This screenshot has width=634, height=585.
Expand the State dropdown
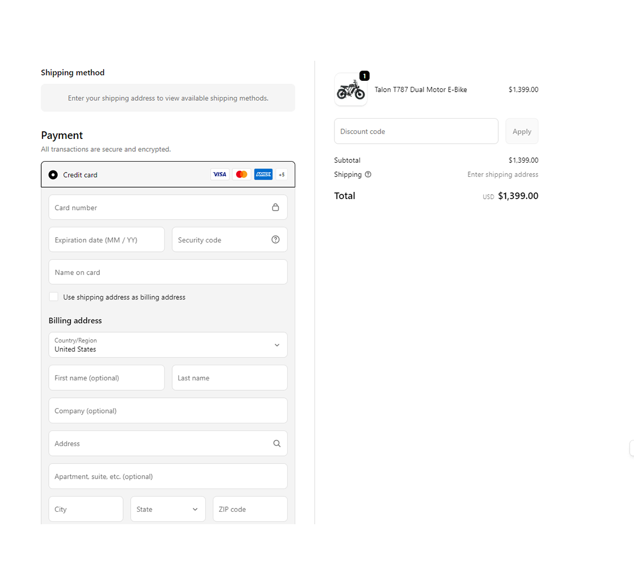tap(168, 509)
